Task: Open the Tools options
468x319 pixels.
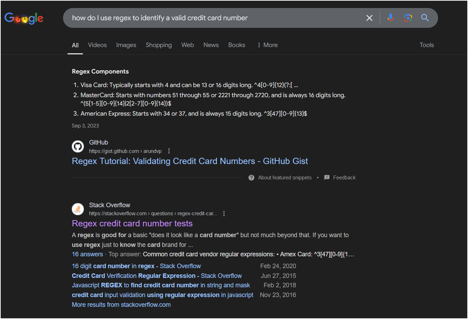Action: [x=427, y=45]
